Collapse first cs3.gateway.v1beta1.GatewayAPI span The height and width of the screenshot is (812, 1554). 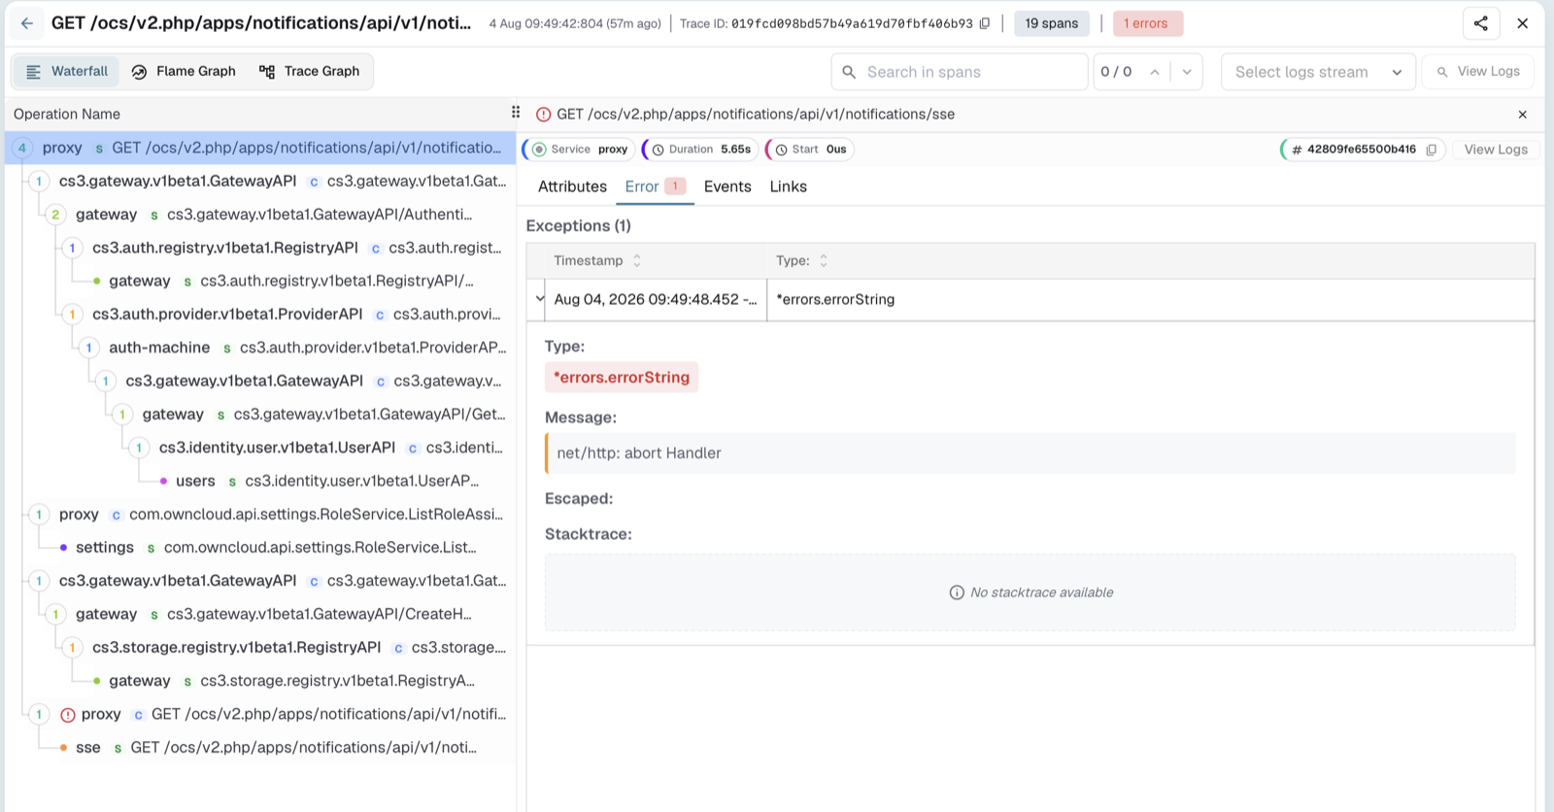[39, 181]
